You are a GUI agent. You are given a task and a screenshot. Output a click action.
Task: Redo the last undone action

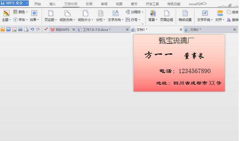coord(38,29)
